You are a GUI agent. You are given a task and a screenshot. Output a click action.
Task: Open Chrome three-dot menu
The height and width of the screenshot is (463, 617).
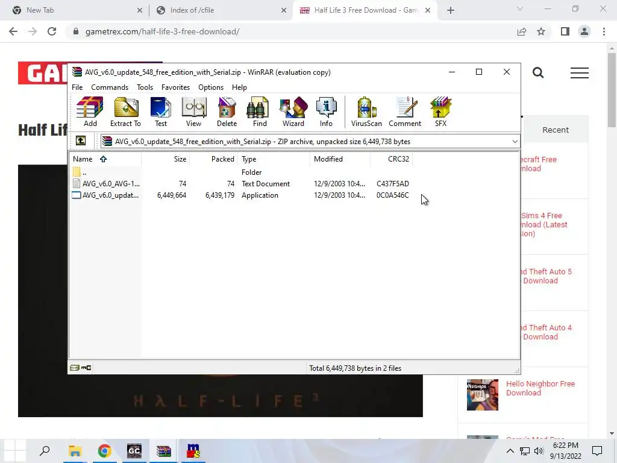click(604, 31)
